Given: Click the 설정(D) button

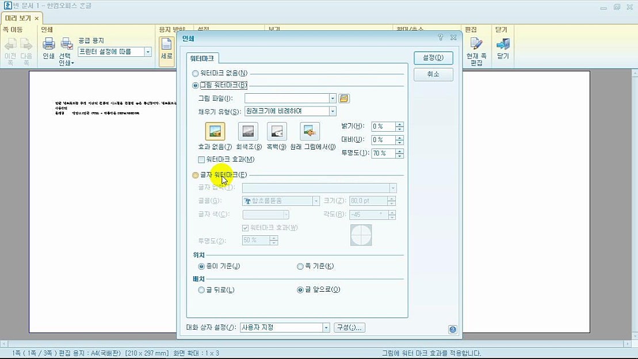Looking at the screenshot, I should pyautogui.click(x=432, y=58).
